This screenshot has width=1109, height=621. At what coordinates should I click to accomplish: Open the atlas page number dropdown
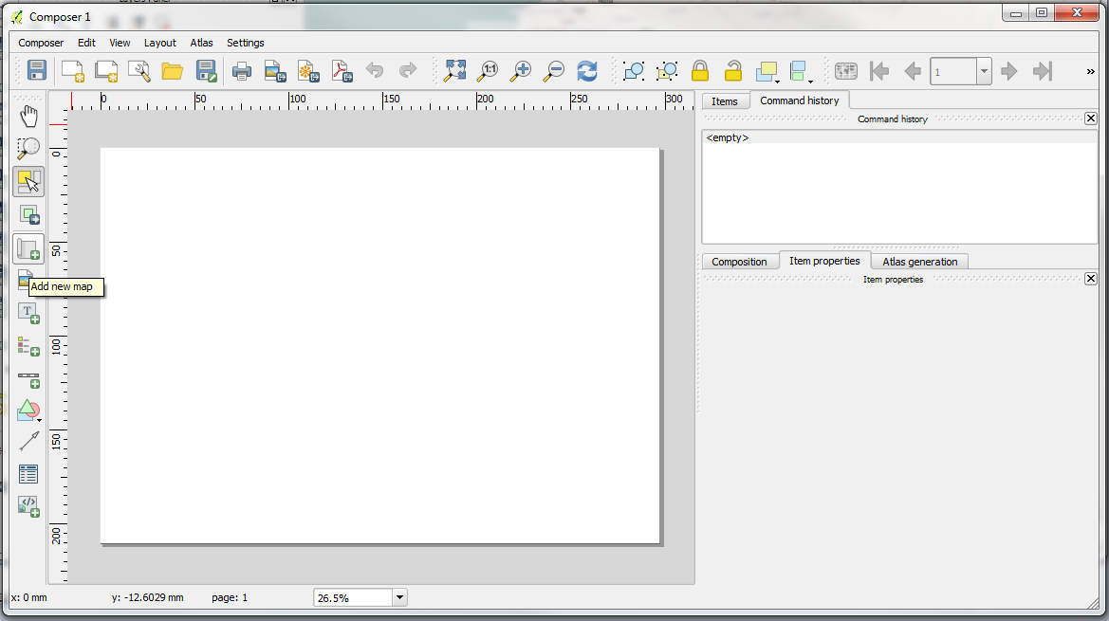click(984, 71)
